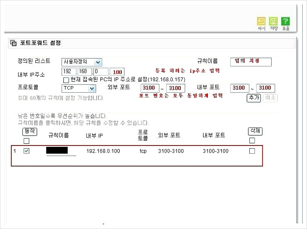
Task: Open the 정의된 리스트 dropdown
Action: (x=82, y=62)
